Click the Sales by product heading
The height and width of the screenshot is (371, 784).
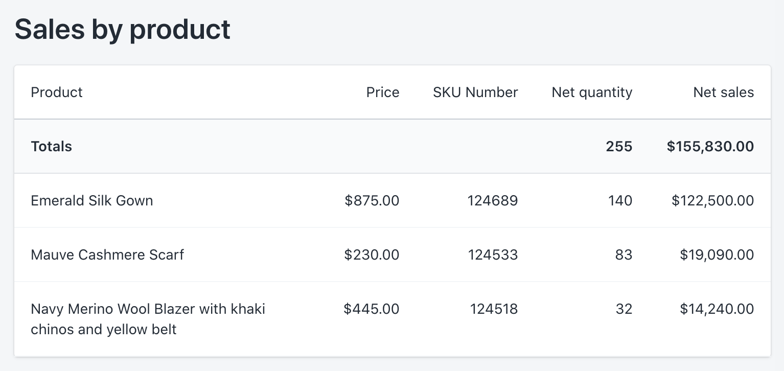tap(123, 29)
